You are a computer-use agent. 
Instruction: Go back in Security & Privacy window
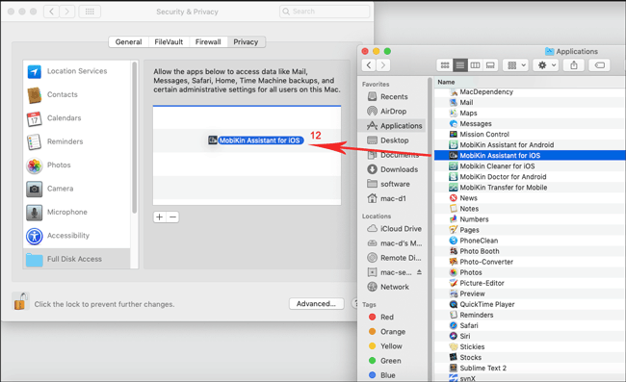click(x=51, y=12)
